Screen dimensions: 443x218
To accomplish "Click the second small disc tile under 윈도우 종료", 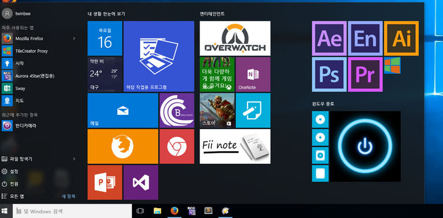I will tap(320, 137).
